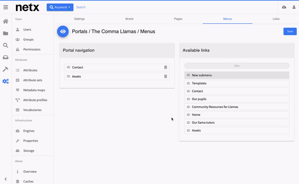Open the hamburger menu icon
299x184 pixels.
tap(5, 7)
